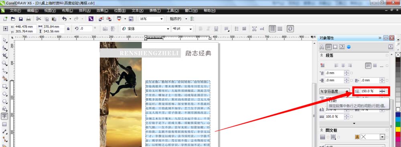This screenshot has width=401, height=147.
Task: Click the mirror horizontally icon
Action: [105, 29]
